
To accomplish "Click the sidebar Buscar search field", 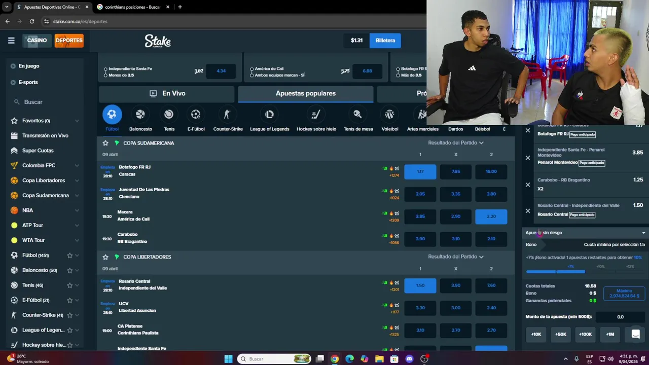I will tap(46, 102).
